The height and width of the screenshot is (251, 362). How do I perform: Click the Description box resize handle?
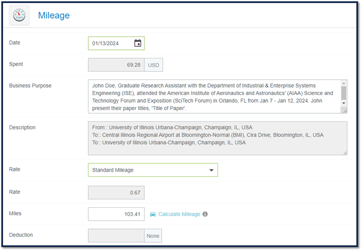345,153
